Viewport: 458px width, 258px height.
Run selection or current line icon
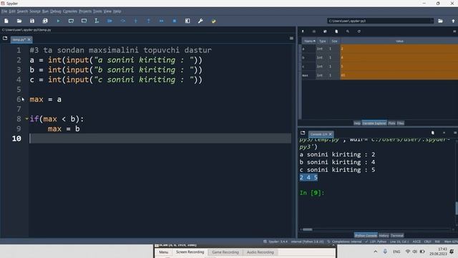tap(97, 21)
